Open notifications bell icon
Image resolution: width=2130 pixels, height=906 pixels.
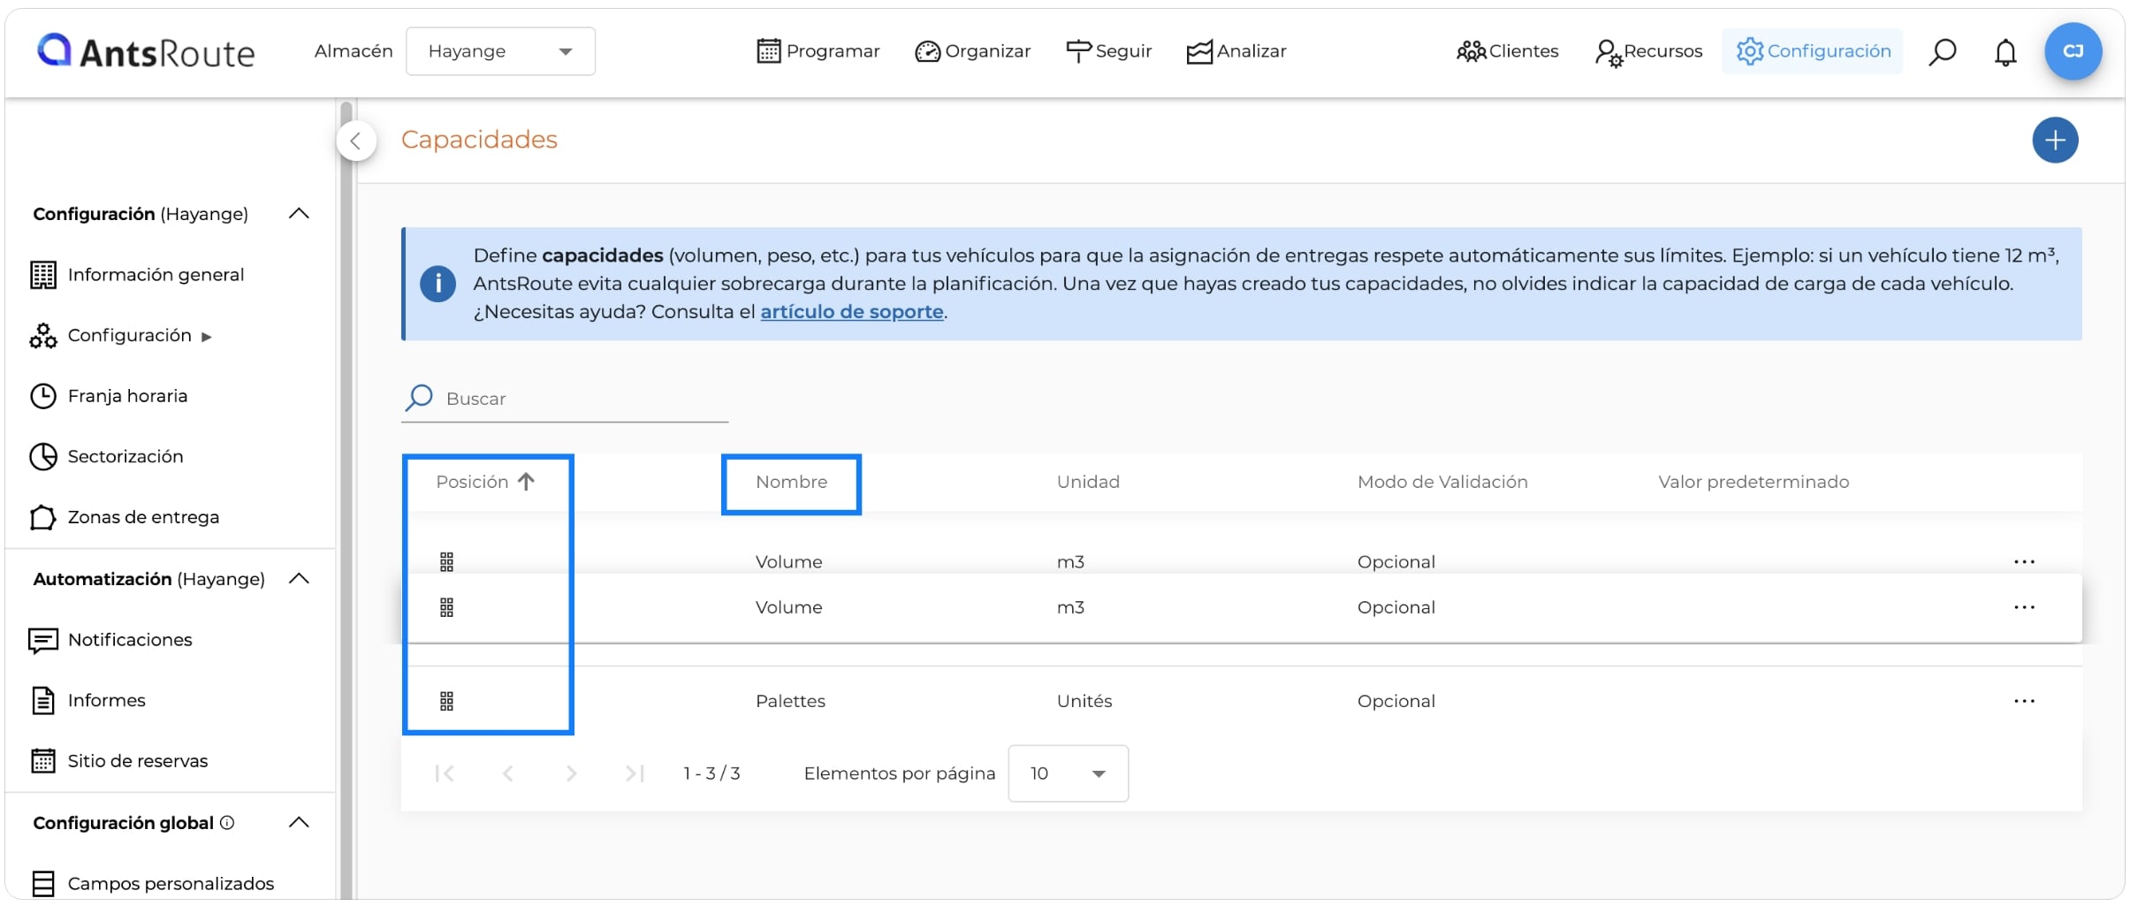point(2005,52)
